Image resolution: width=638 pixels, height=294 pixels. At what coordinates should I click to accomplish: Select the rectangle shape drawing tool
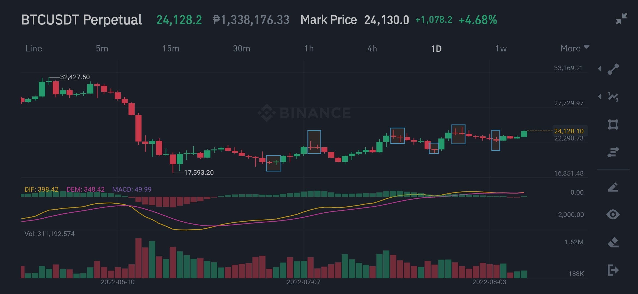click(613, 124)
